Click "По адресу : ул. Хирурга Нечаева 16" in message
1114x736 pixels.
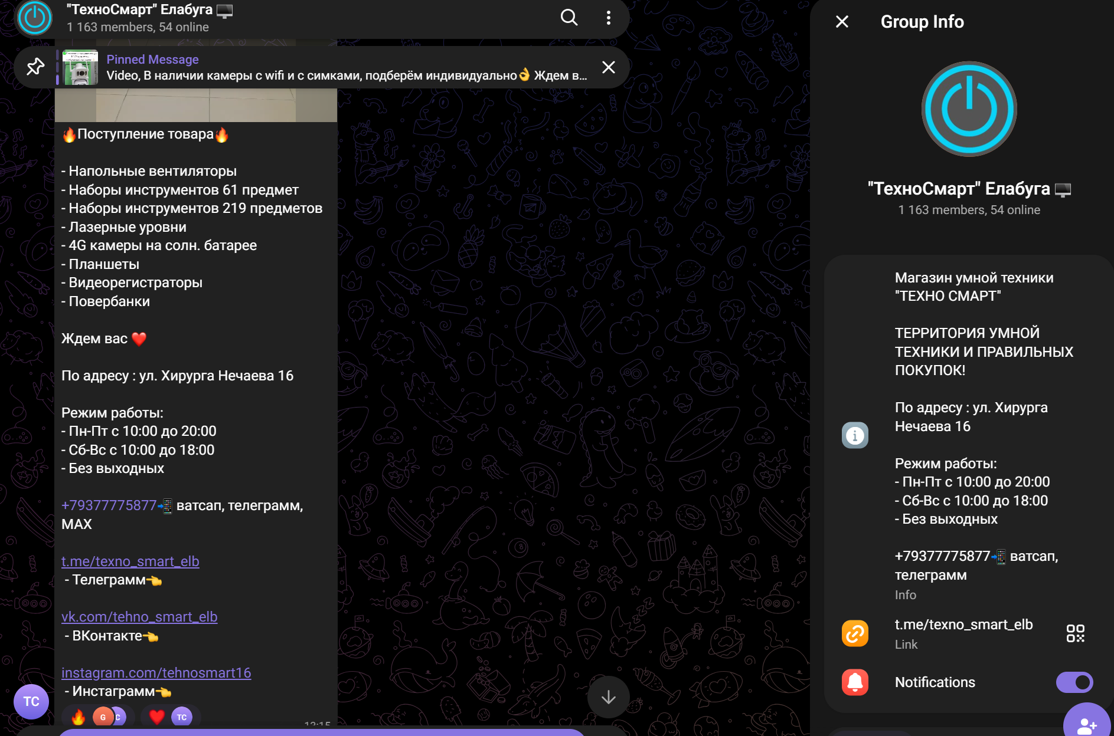click(177, 376)
